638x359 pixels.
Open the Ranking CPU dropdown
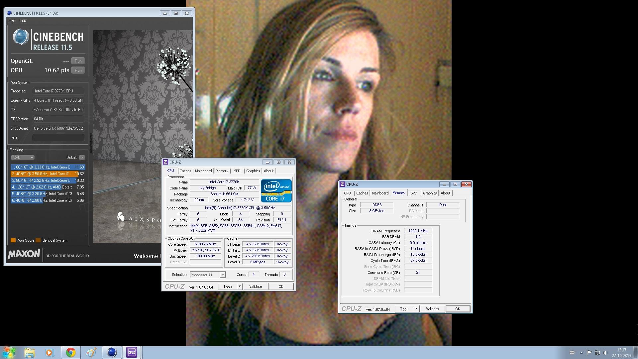tap(23, 158)
